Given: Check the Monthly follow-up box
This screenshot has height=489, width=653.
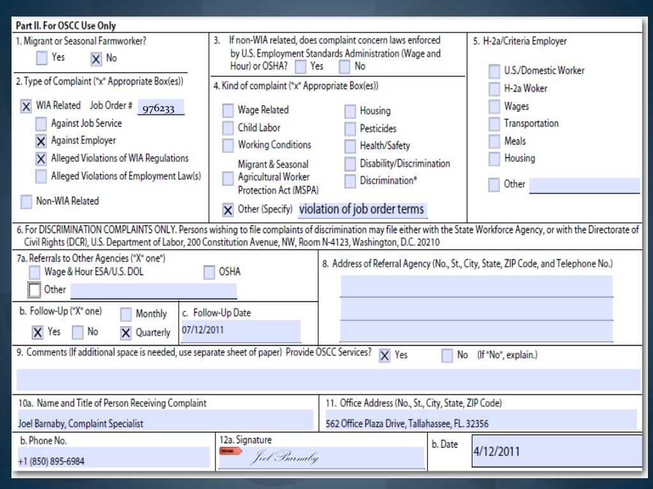Looking at the screenshot, I should tap(126, 315).
